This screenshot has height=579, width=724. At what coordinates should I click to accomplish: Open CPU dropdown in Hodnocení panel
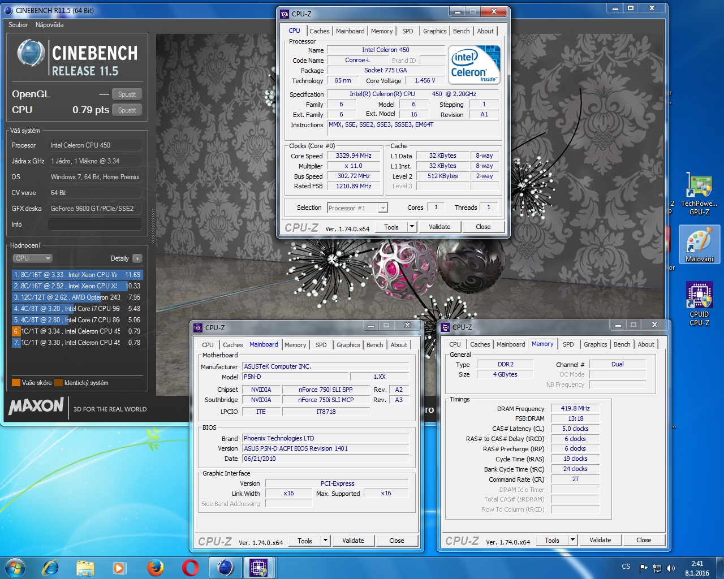[x=32, y=258]
